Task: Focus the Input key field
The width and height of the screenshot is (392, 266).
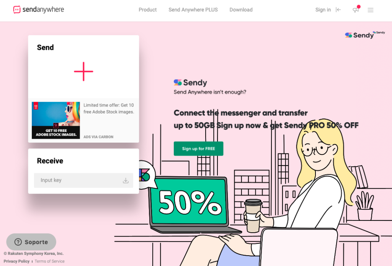Action: click(x=83, y=181)
